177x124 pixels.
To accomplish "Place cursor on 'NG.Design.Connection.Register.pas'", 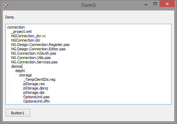I will (40, 45).
